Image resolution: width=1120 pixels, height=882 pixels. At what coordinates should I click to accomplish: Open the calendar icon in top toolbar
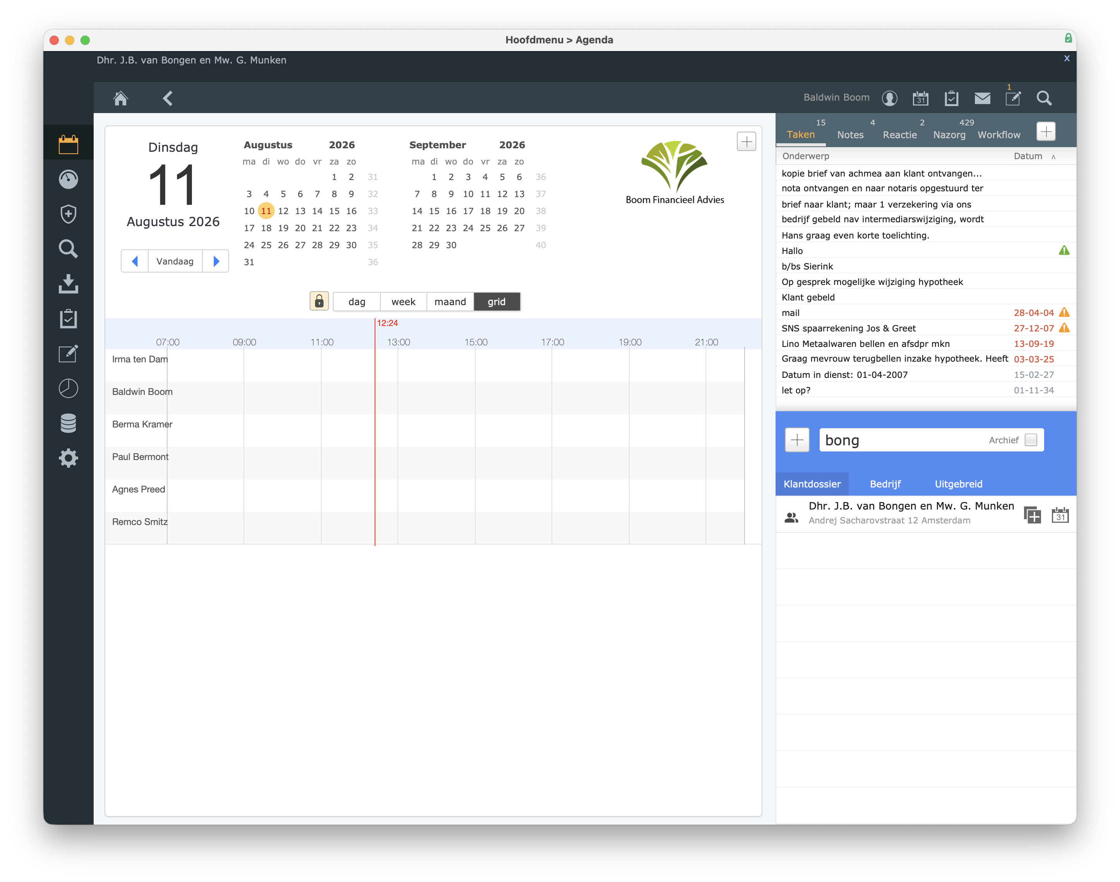pos(920,98)
